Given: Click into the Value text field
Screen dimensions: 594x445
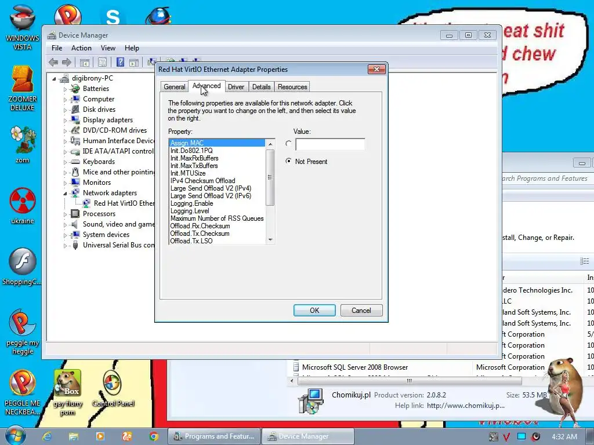Looking at the screenshot, I should (x=330, y=144).
